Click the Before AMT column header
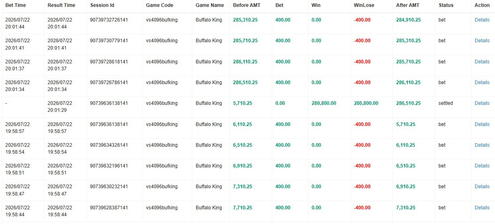Viewport: 495px width, 224px height. [x=246, y=5]
